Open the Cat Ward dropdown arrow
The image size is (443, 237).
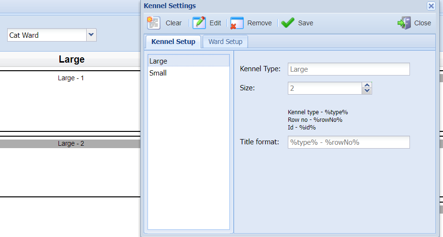(91, 35)
